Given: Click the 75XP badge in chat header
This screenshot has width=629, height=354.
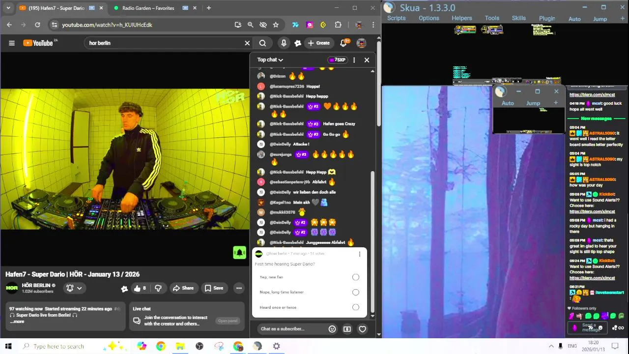Looking at the screenshot, I should tap(338, 60).
